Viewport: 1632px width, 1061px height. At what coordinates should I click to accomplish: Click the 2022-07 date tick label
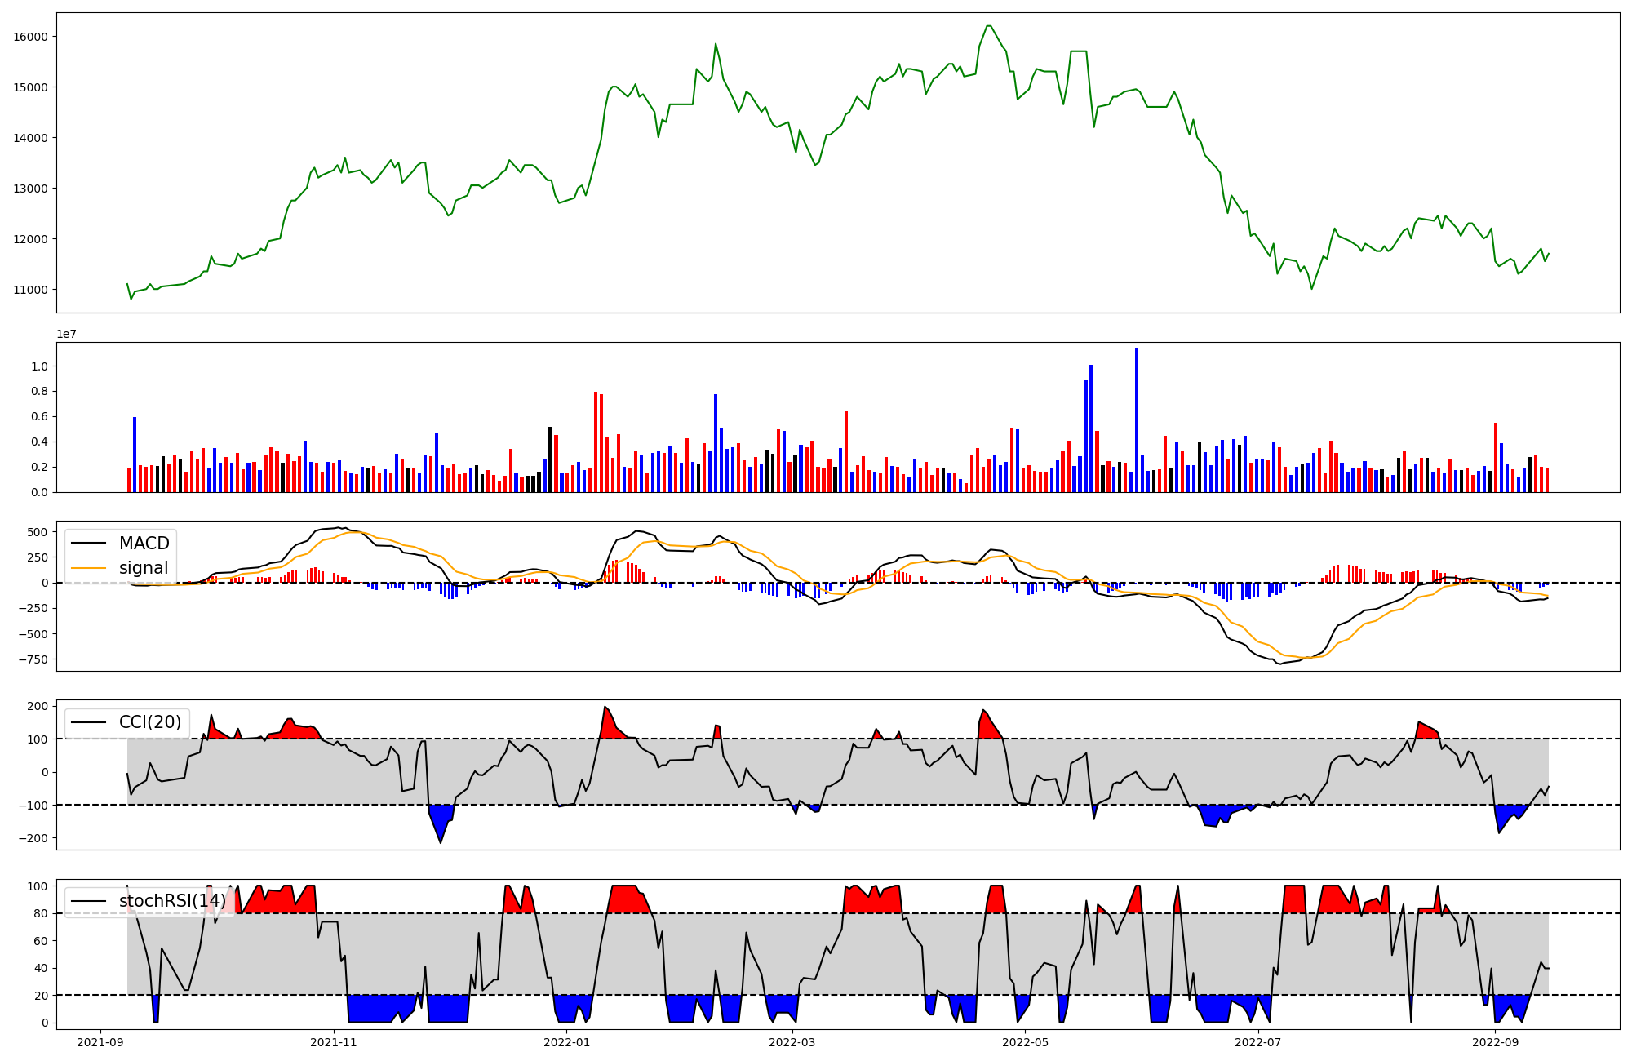point(1257,1042)
